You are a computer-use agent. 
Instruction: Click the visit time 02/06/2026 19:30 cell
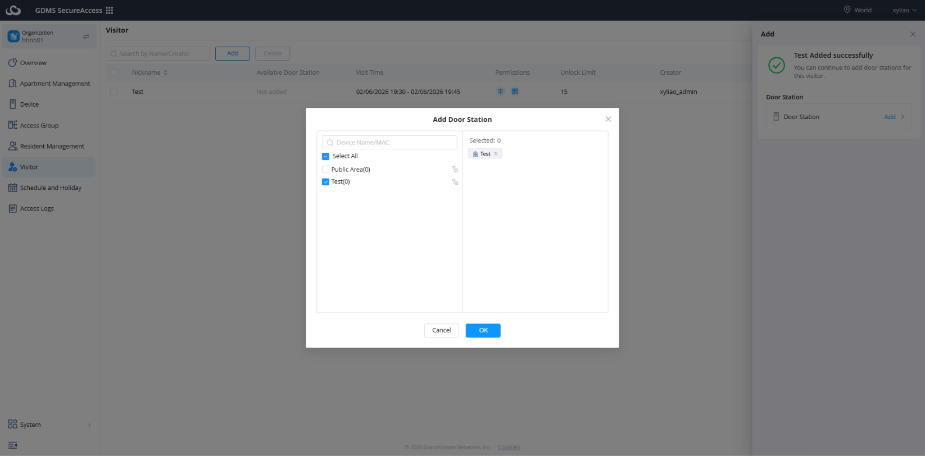pyautogui.click(x=408, y=92)
